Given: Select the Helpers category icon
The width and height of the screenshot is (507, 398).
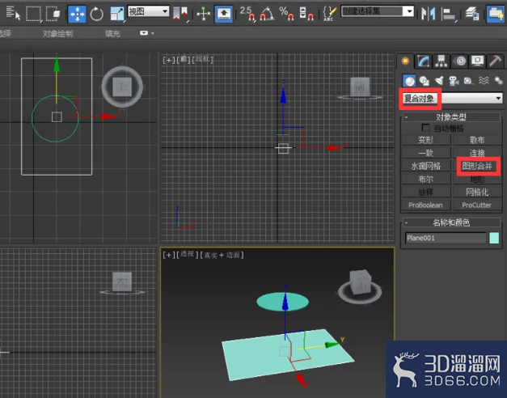Looking at the screenshot, I should coord(468,81).
